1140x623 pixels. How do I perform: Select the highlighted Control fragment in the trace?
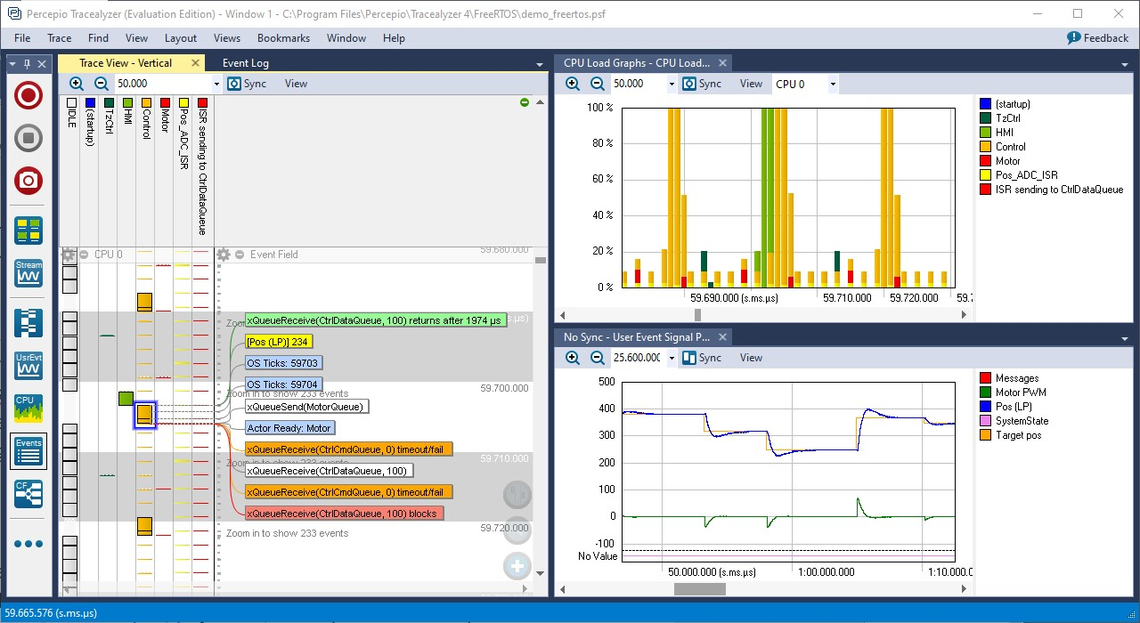145,415
